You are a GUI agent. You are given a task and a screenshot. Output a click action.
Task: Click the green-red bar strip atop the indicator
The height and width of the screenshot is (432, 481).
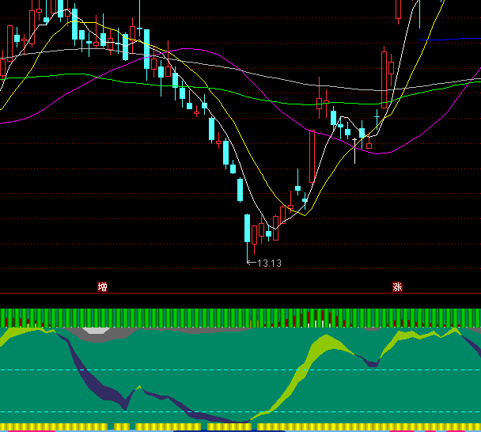click(x=237, y=318)
